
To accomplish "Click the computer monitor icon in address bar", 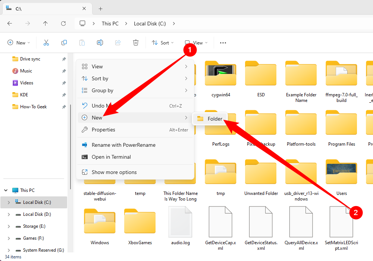I will [82, 24].
